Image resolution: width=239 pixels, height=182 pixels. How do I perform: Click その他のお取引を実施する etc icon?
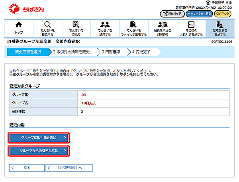(191, 25)
